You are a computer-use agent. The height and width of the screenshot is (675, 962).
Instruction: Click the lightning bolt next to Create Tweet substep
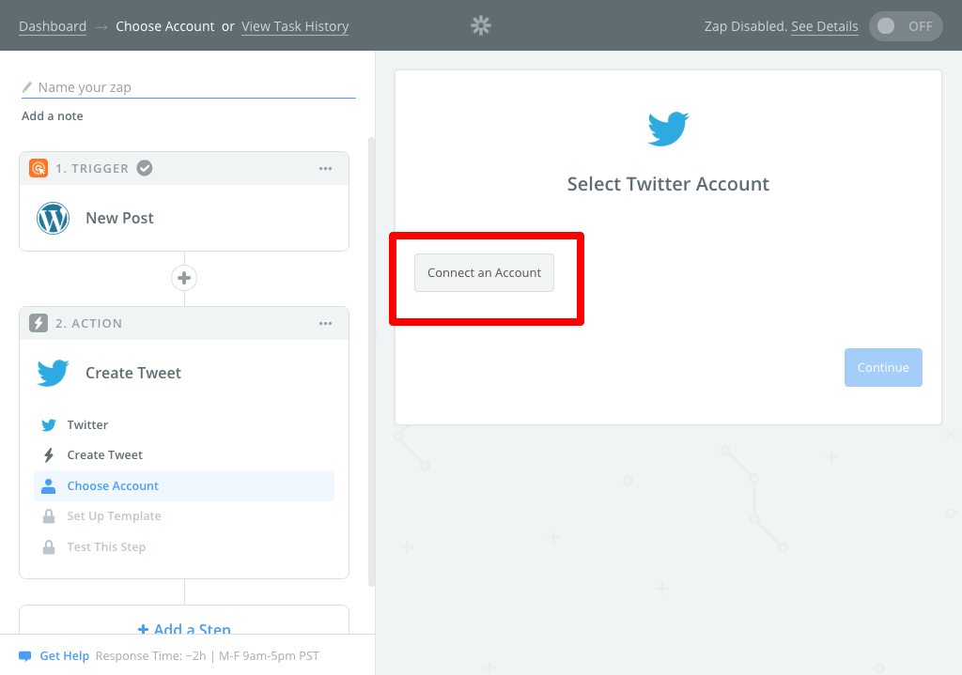click(49, 455)
